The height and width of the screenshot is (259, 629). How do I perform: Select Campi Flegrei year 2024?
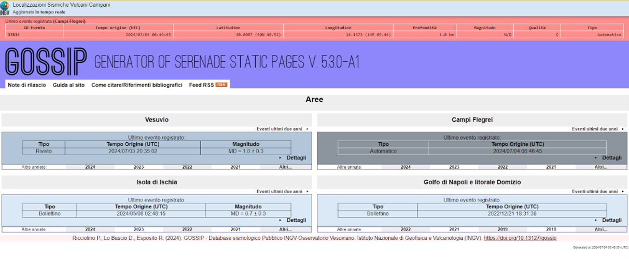tap(406, 167)
